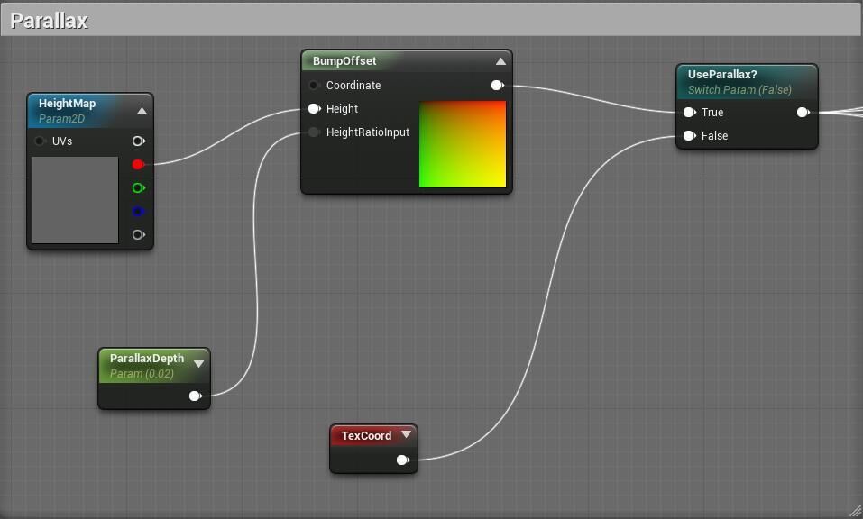Click the green channel output pin on HeightMap
This screenshot has width=863, height=519.
138,187
